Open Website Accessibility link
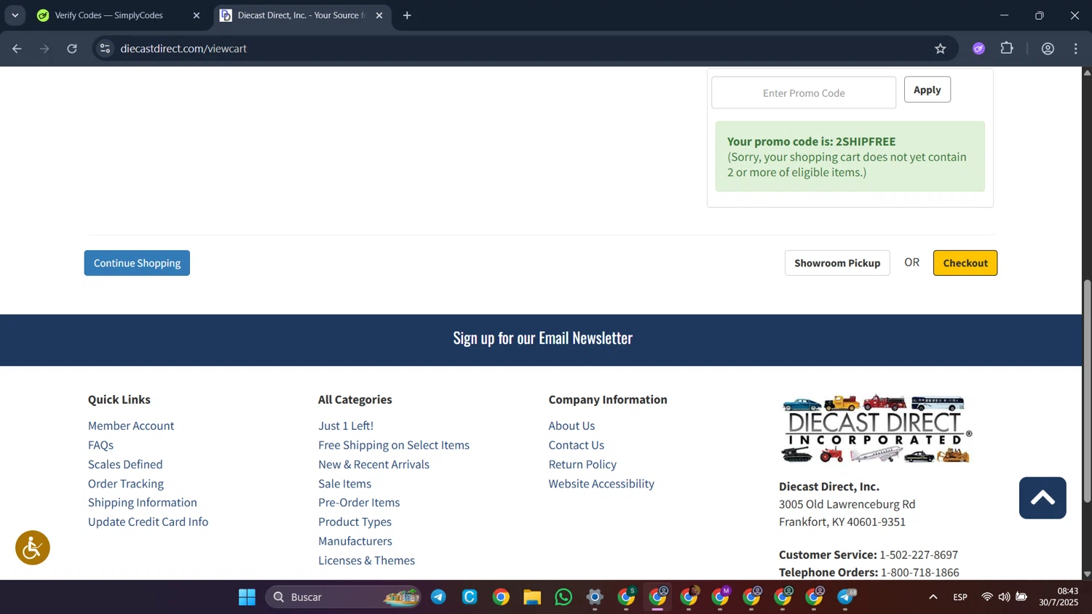The height and width of the screenshot is (614, 1092). 601,484
